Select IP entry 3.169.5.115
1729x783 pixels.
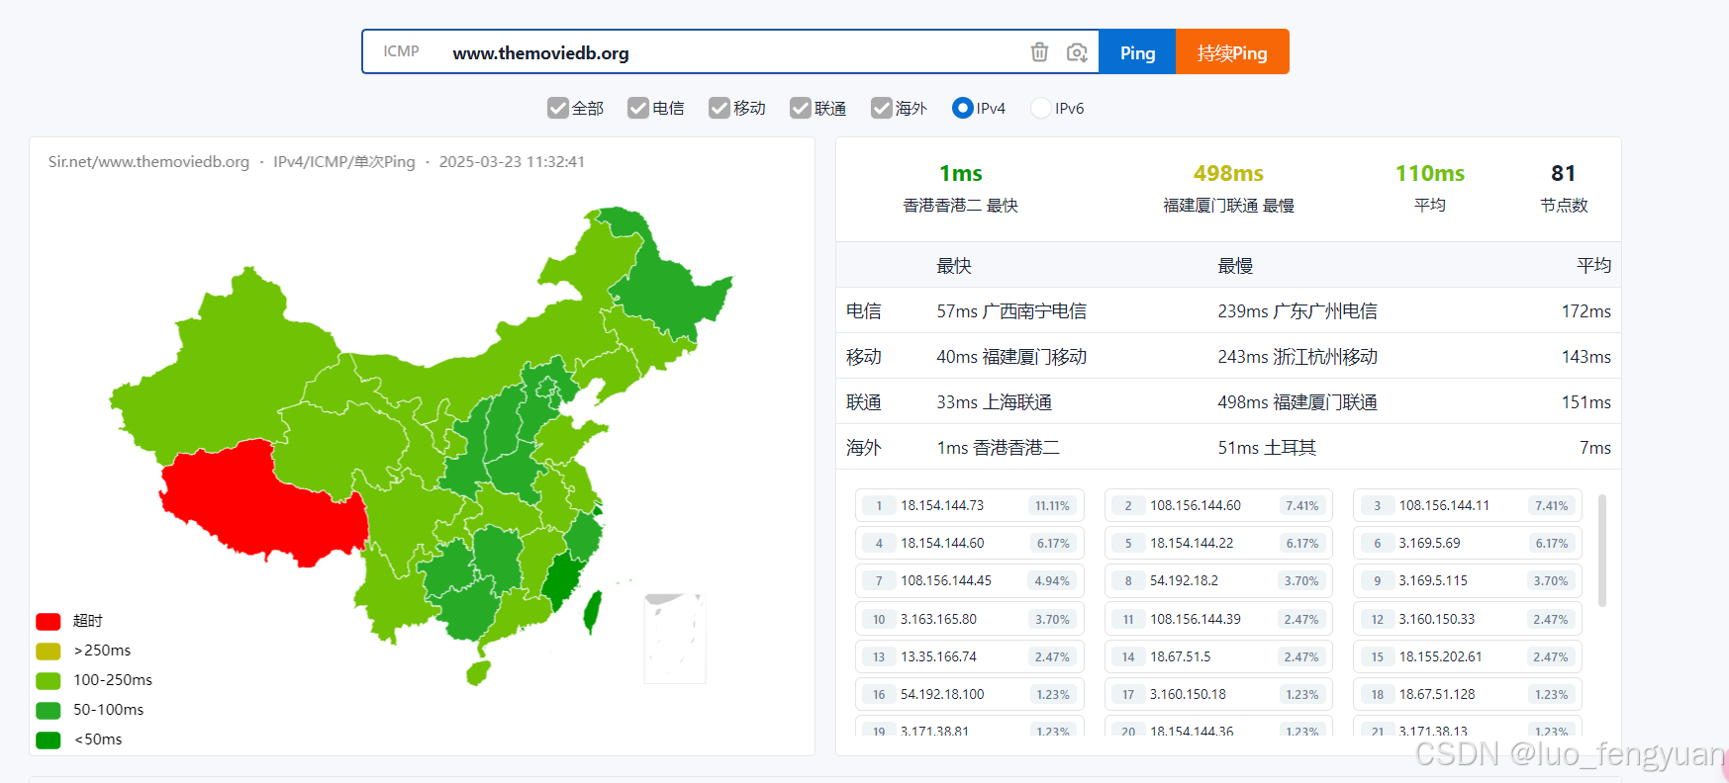coord(1468,580)
